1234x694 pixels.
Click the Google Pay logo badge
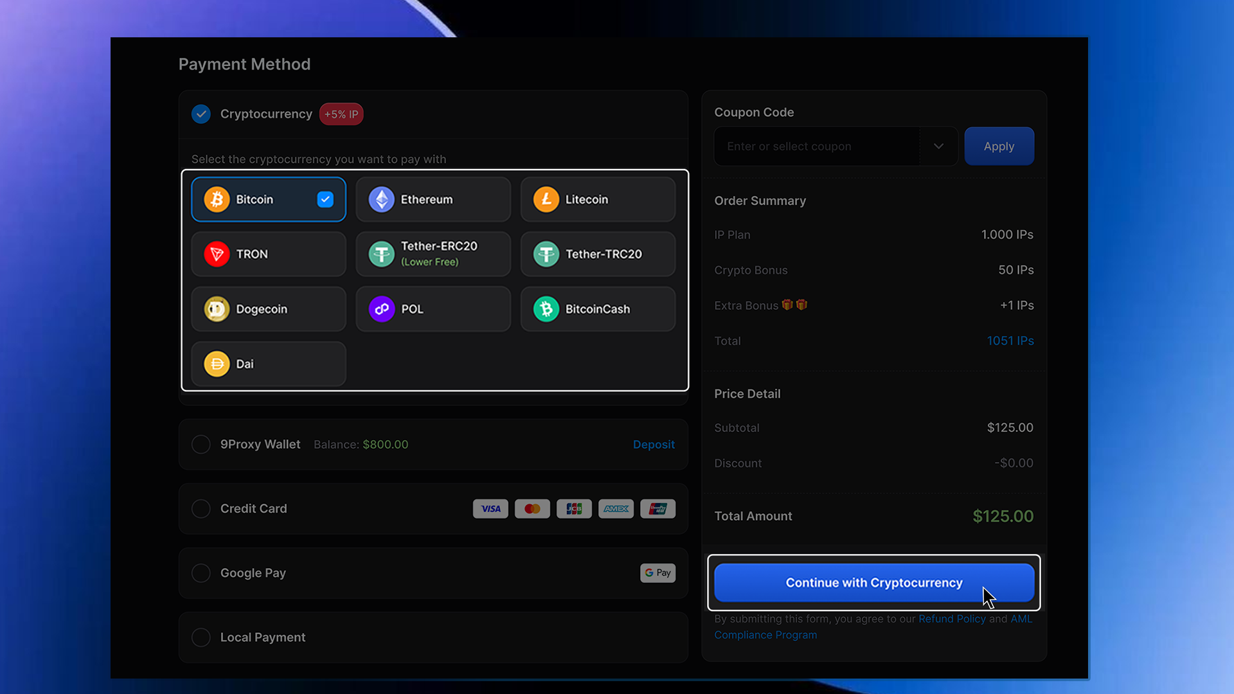tap(657, 573)
